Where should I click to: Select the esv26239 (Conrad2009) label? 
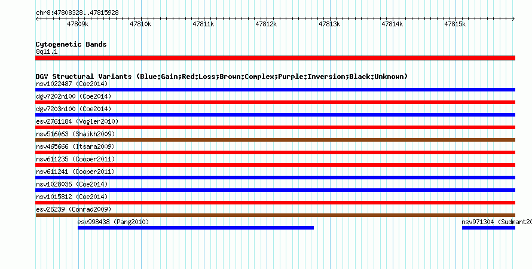[74, 209]
